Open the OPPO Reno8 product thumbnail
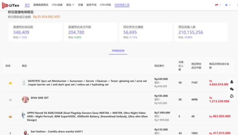Viewport: 238px width, 135px height. (x=23, y=115)
